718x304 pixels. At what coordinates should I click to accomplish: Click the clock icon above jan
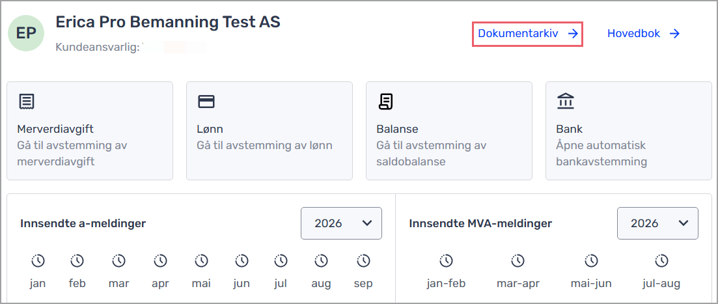(x=38, y=261)
